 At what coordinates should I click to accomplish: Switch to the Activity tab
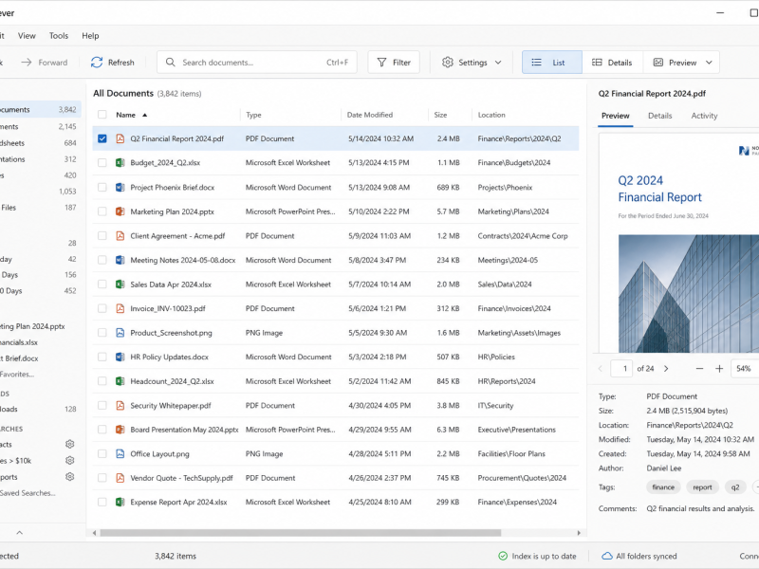pyautogui.click(x=704, y=116)
